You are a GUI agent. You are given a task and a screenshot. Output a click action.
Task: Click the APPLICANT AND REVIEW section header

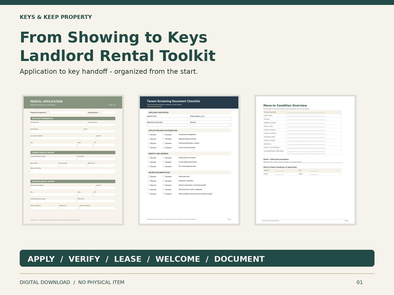(189, 112)
